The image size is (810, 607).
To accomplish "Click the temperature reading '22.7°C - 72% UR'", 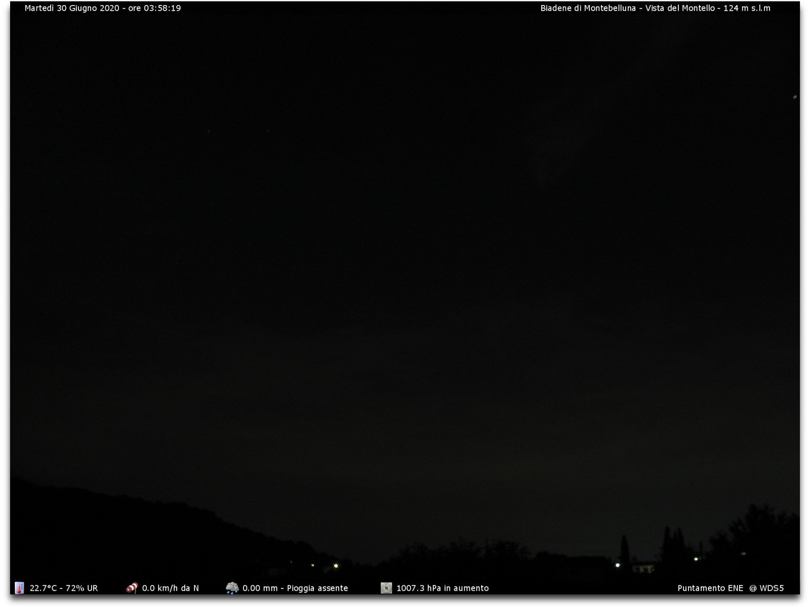I will pyautogui.click(x=64, y=588).
